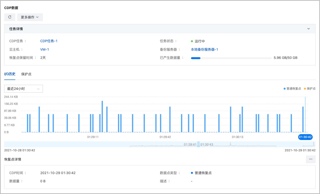Switch to the I/O历史 tab

(10, 74)
